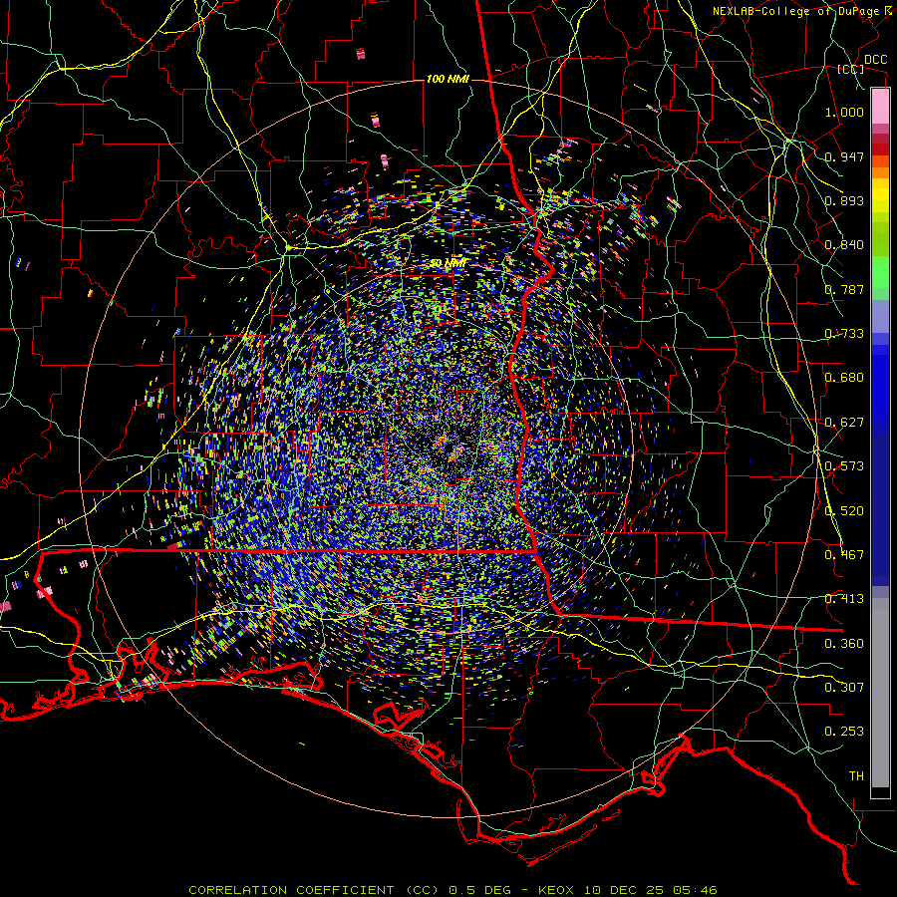Pick the bright green segment of the color bar
The width and height of the screenshot is (897, 897).
(x=880, y=272)
